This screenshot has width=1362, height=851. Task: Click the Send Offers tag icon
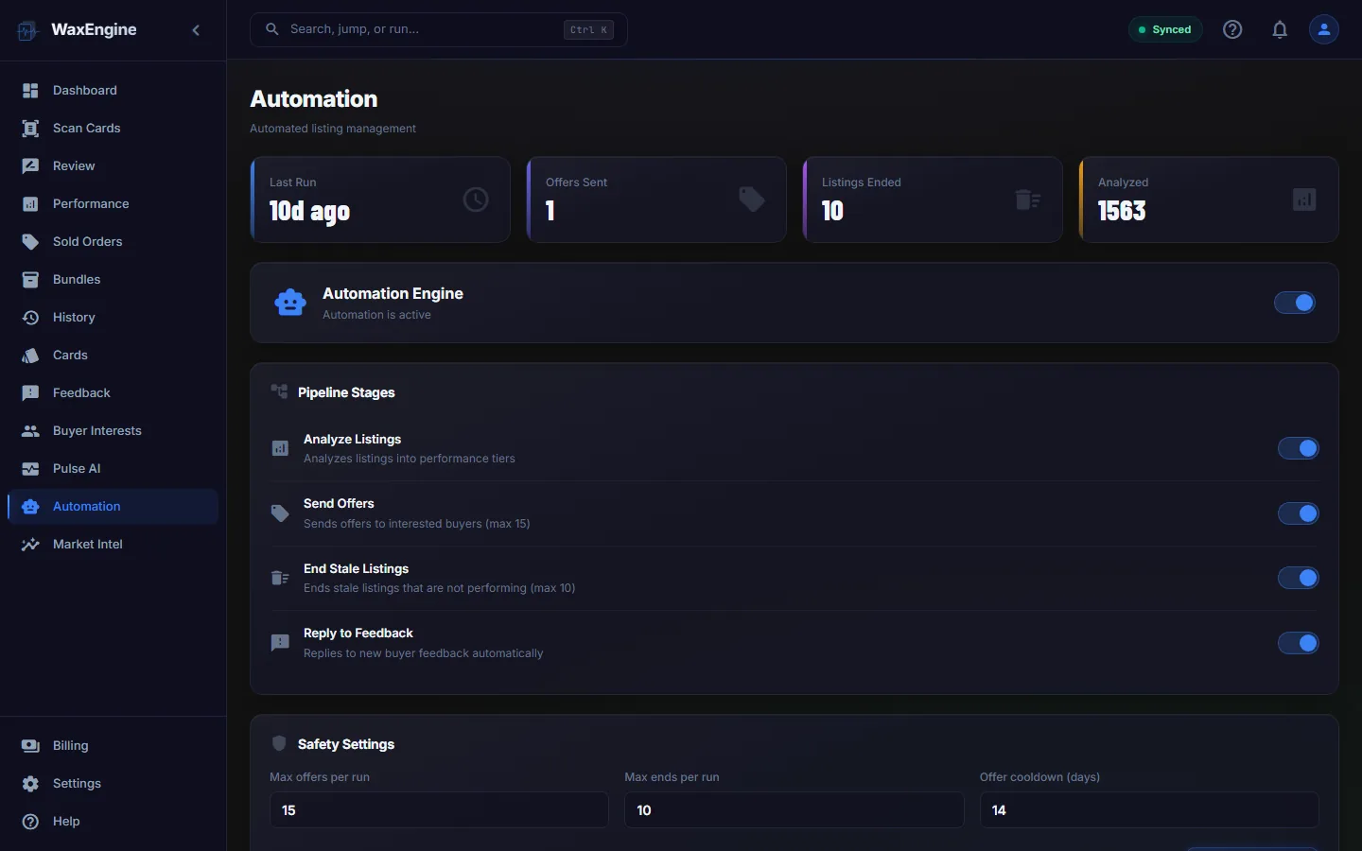(x=280, y=513)
